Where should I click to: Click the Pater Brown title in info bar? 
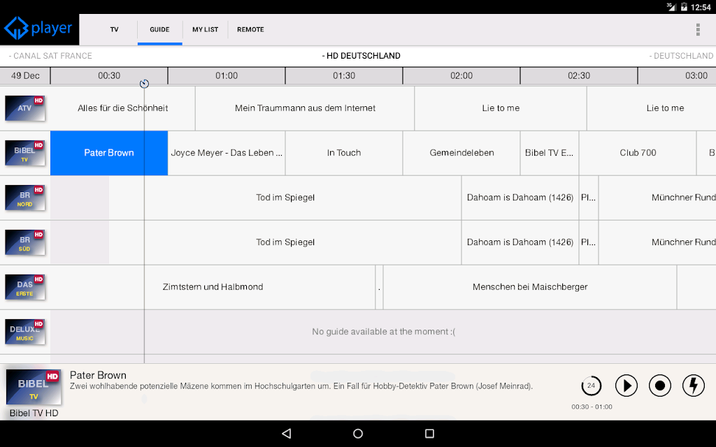[x=98, y=375]
